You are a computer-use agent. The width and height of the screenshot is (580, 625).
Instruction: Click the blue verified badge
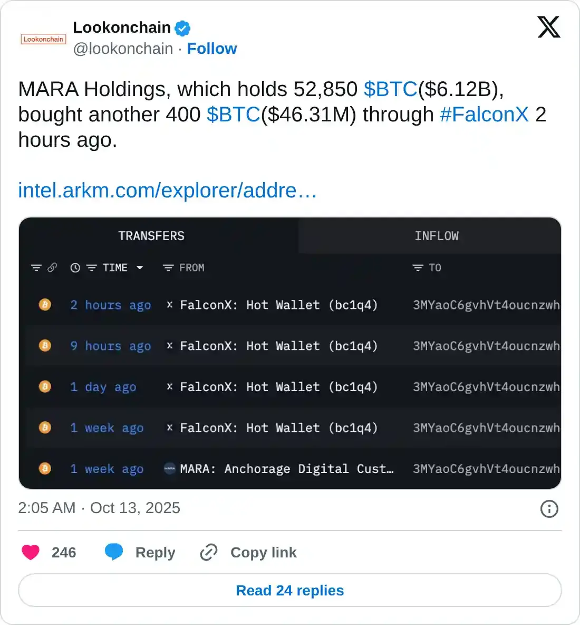click(x=182, y=28)
